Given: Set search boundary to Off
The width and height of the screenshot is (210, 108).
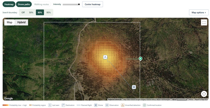Looking at the screenshot, I should click(23, 12).
